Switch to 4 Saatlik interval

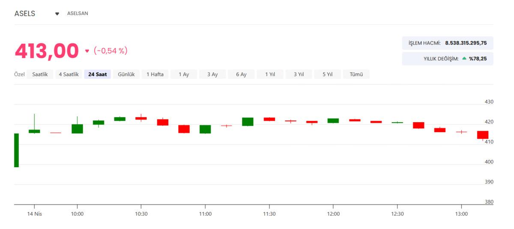pyautogui.click(x=69, y=74)
